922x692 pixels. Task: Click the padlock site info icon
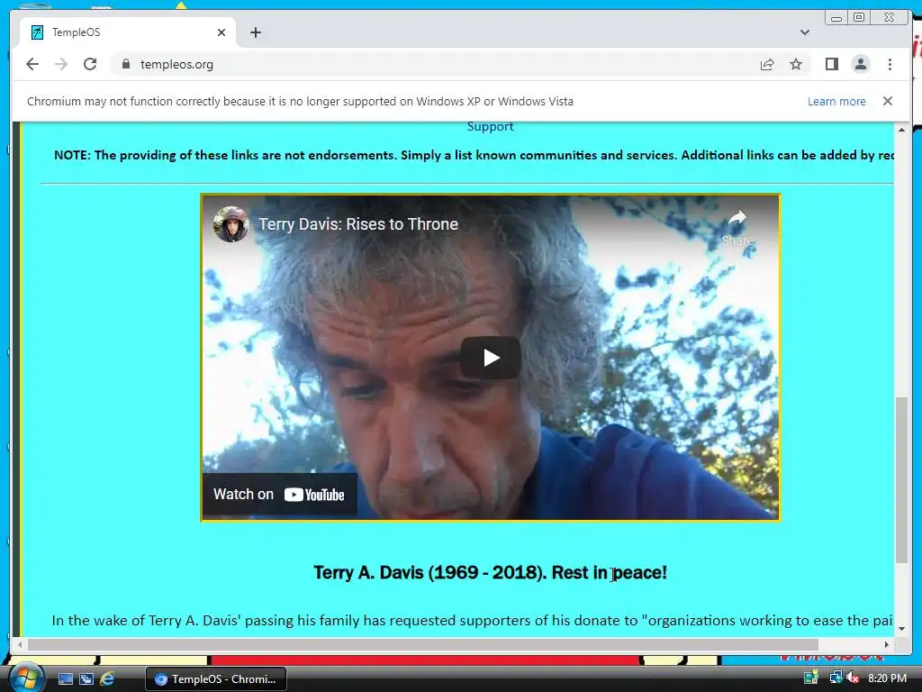[126, 64]
